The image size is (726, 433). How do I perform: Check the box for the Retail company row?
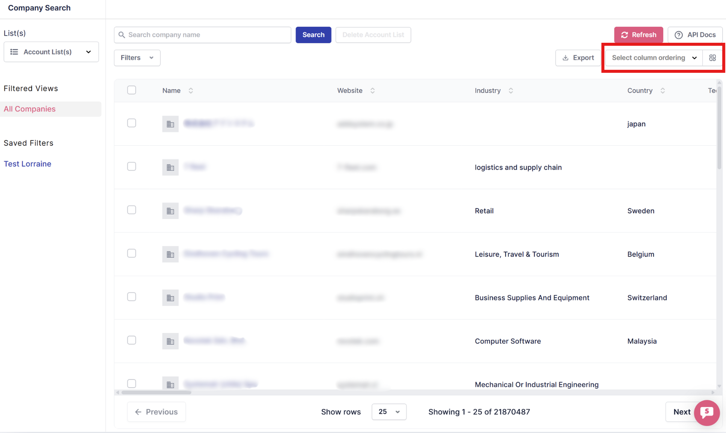tap(131, 210)
